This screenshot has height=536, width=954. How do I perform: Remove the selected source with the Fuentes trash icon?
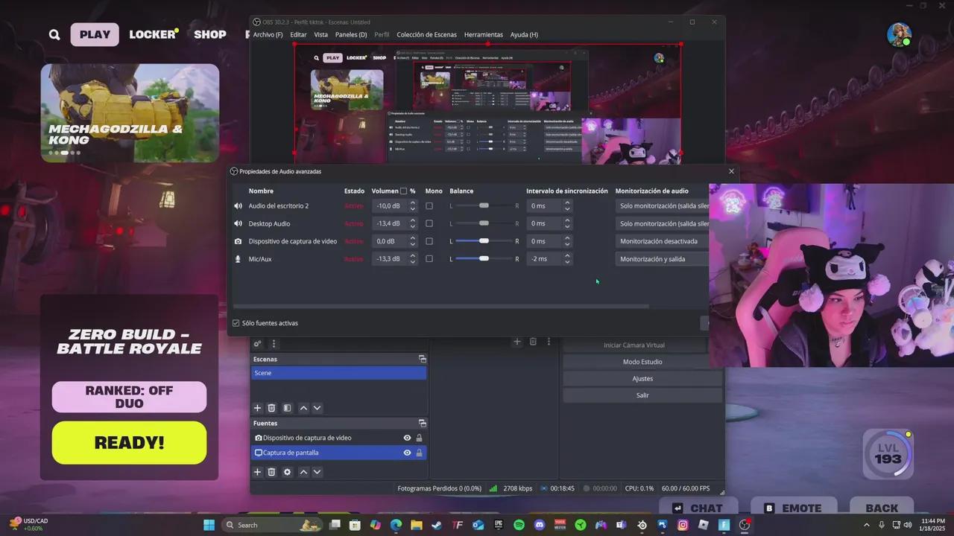271,472
